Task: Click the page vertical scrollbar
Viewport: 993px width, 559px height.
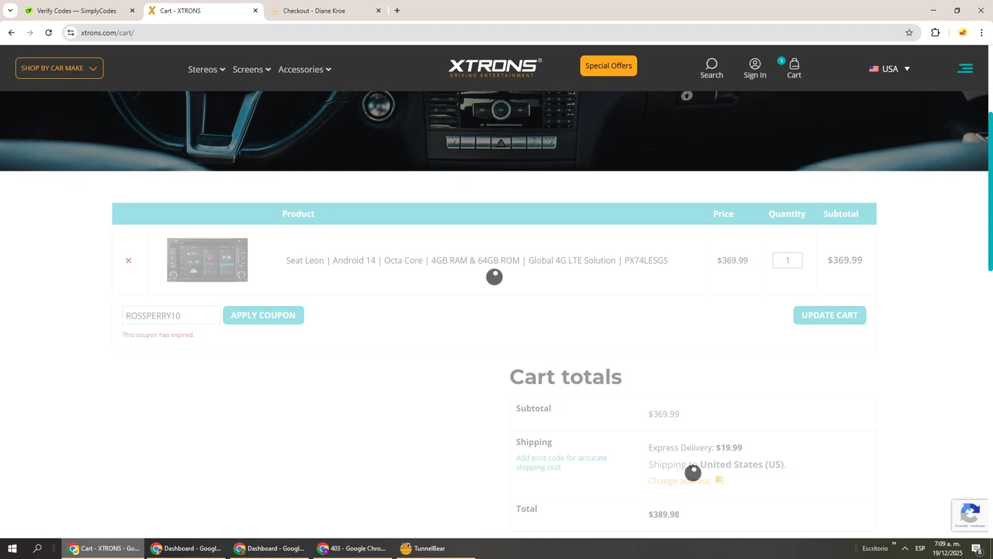Action: click(x=990, y=192)
